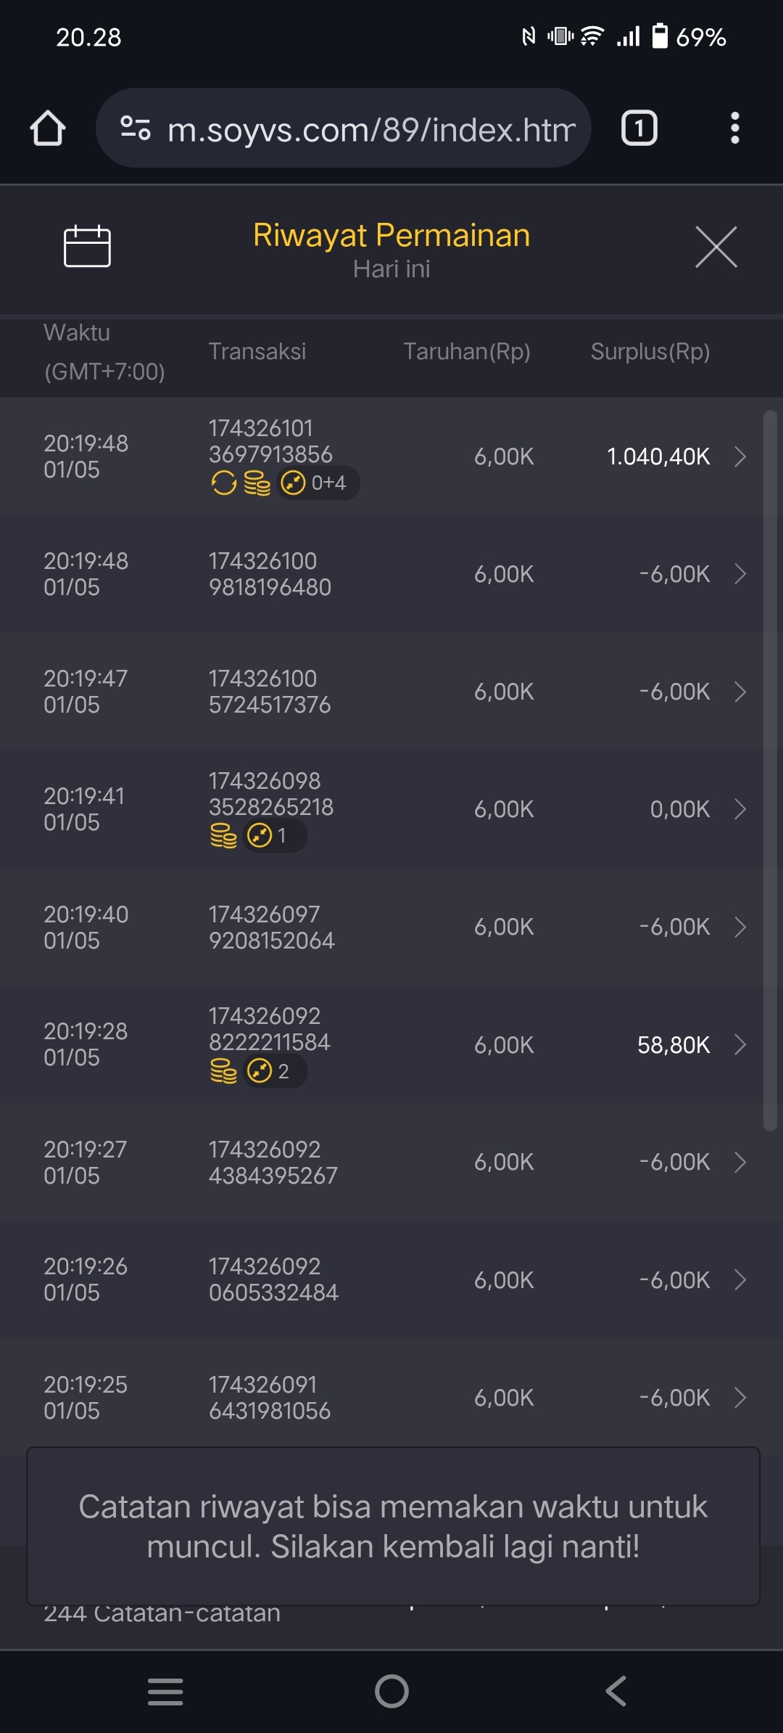
Task: Close the Riwayat Permainan panel
Action: 716,247
